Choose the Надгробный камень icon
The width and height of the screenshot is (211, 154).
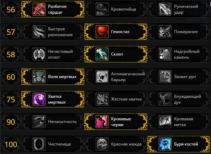coord(165,54)
